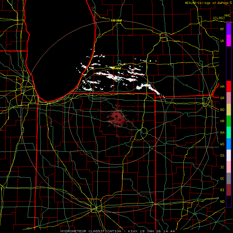The height and width of the screenshot is (233, 233).
Task: Click the magenta UK legend color swatch
Action: [229, 40]
